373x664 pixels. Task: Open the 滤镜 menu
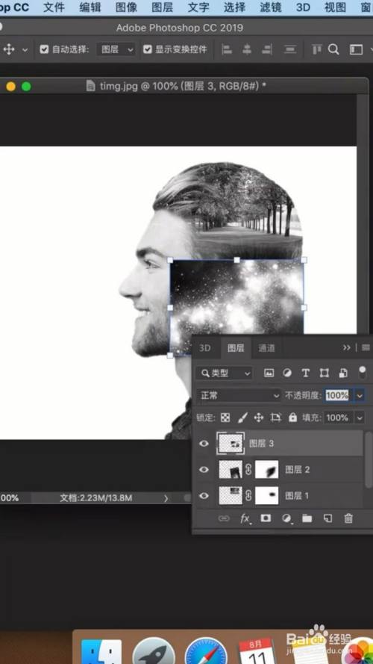click(x=270, y=7)
